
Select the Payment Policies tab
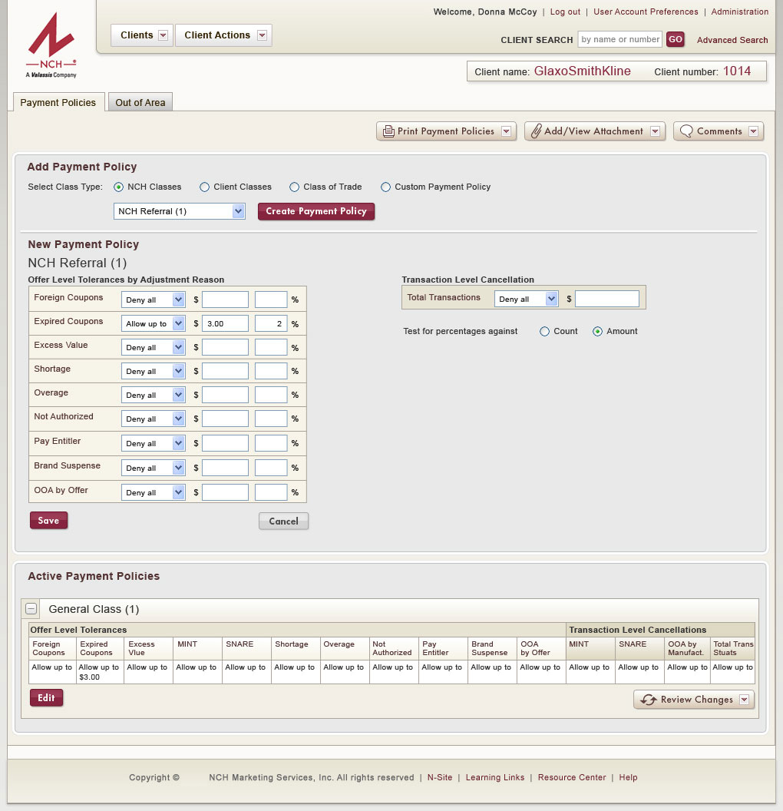point(58,103)
